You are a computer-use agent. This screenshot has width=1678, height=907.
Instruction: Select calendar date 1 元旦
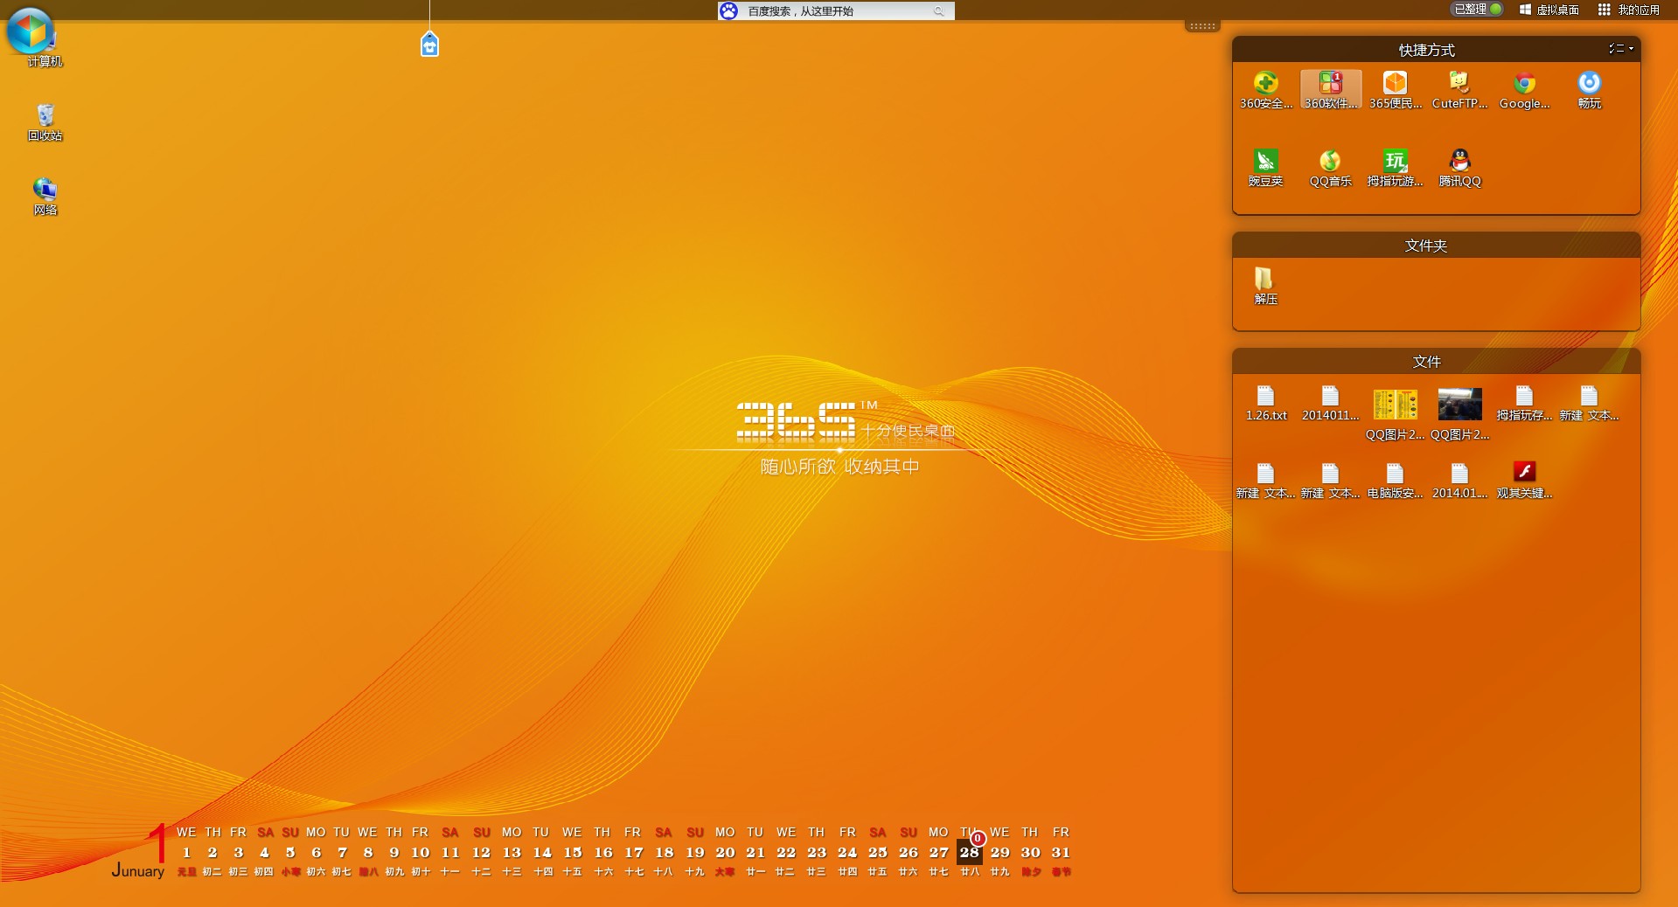pyautogui.click(x=186, y=852)
